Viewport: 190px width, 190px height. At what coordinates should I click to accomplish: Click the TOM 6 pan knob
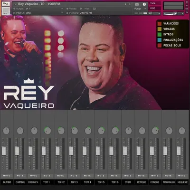pos(115,131)
